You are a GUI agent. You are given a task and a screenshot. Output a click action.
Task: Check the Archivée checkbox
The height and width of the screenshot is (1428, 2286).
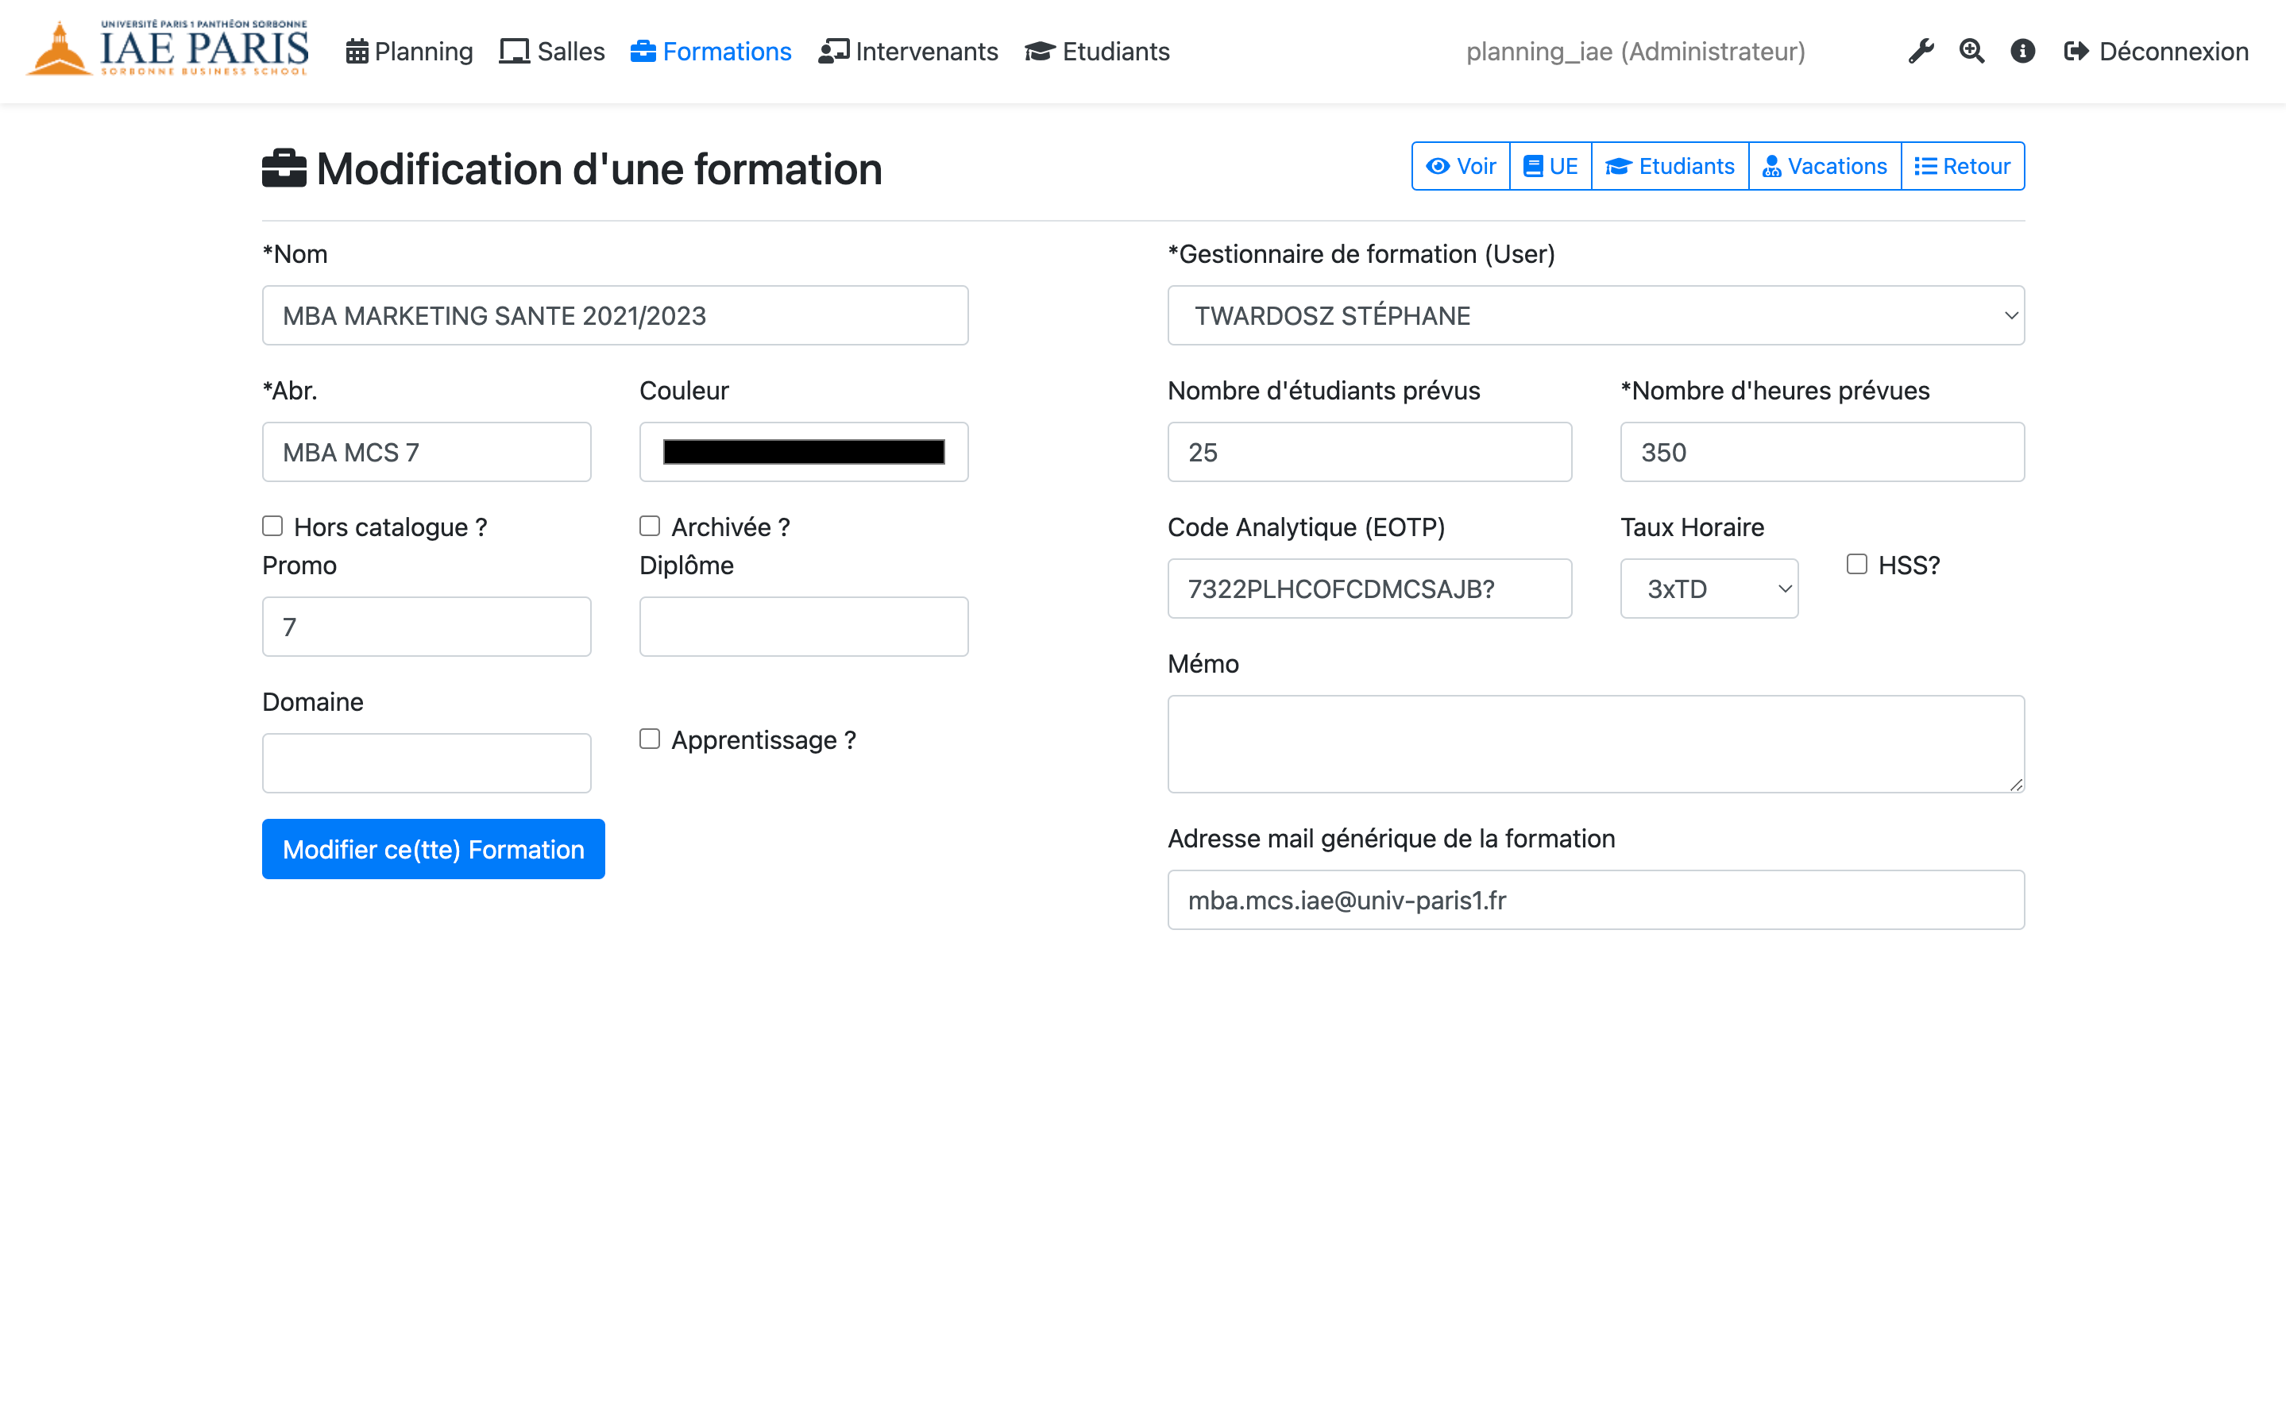[x=650, y=526]
